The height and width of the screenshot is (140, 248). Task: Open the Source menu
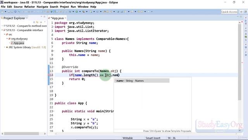pos(18,7)
